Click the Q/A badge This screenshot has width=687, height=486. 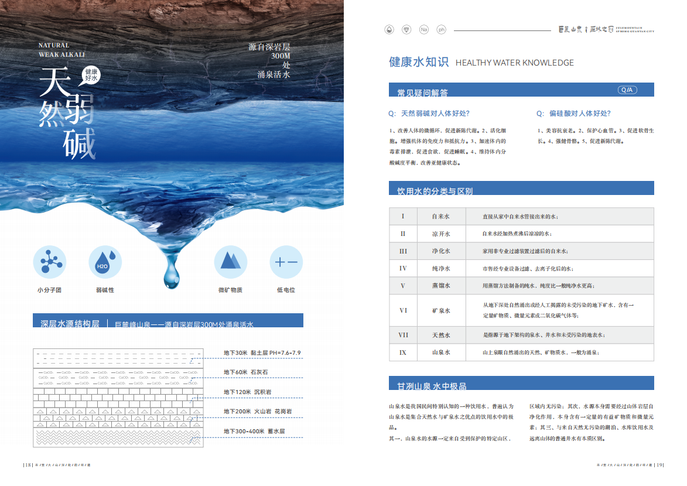tap(627, 90)
